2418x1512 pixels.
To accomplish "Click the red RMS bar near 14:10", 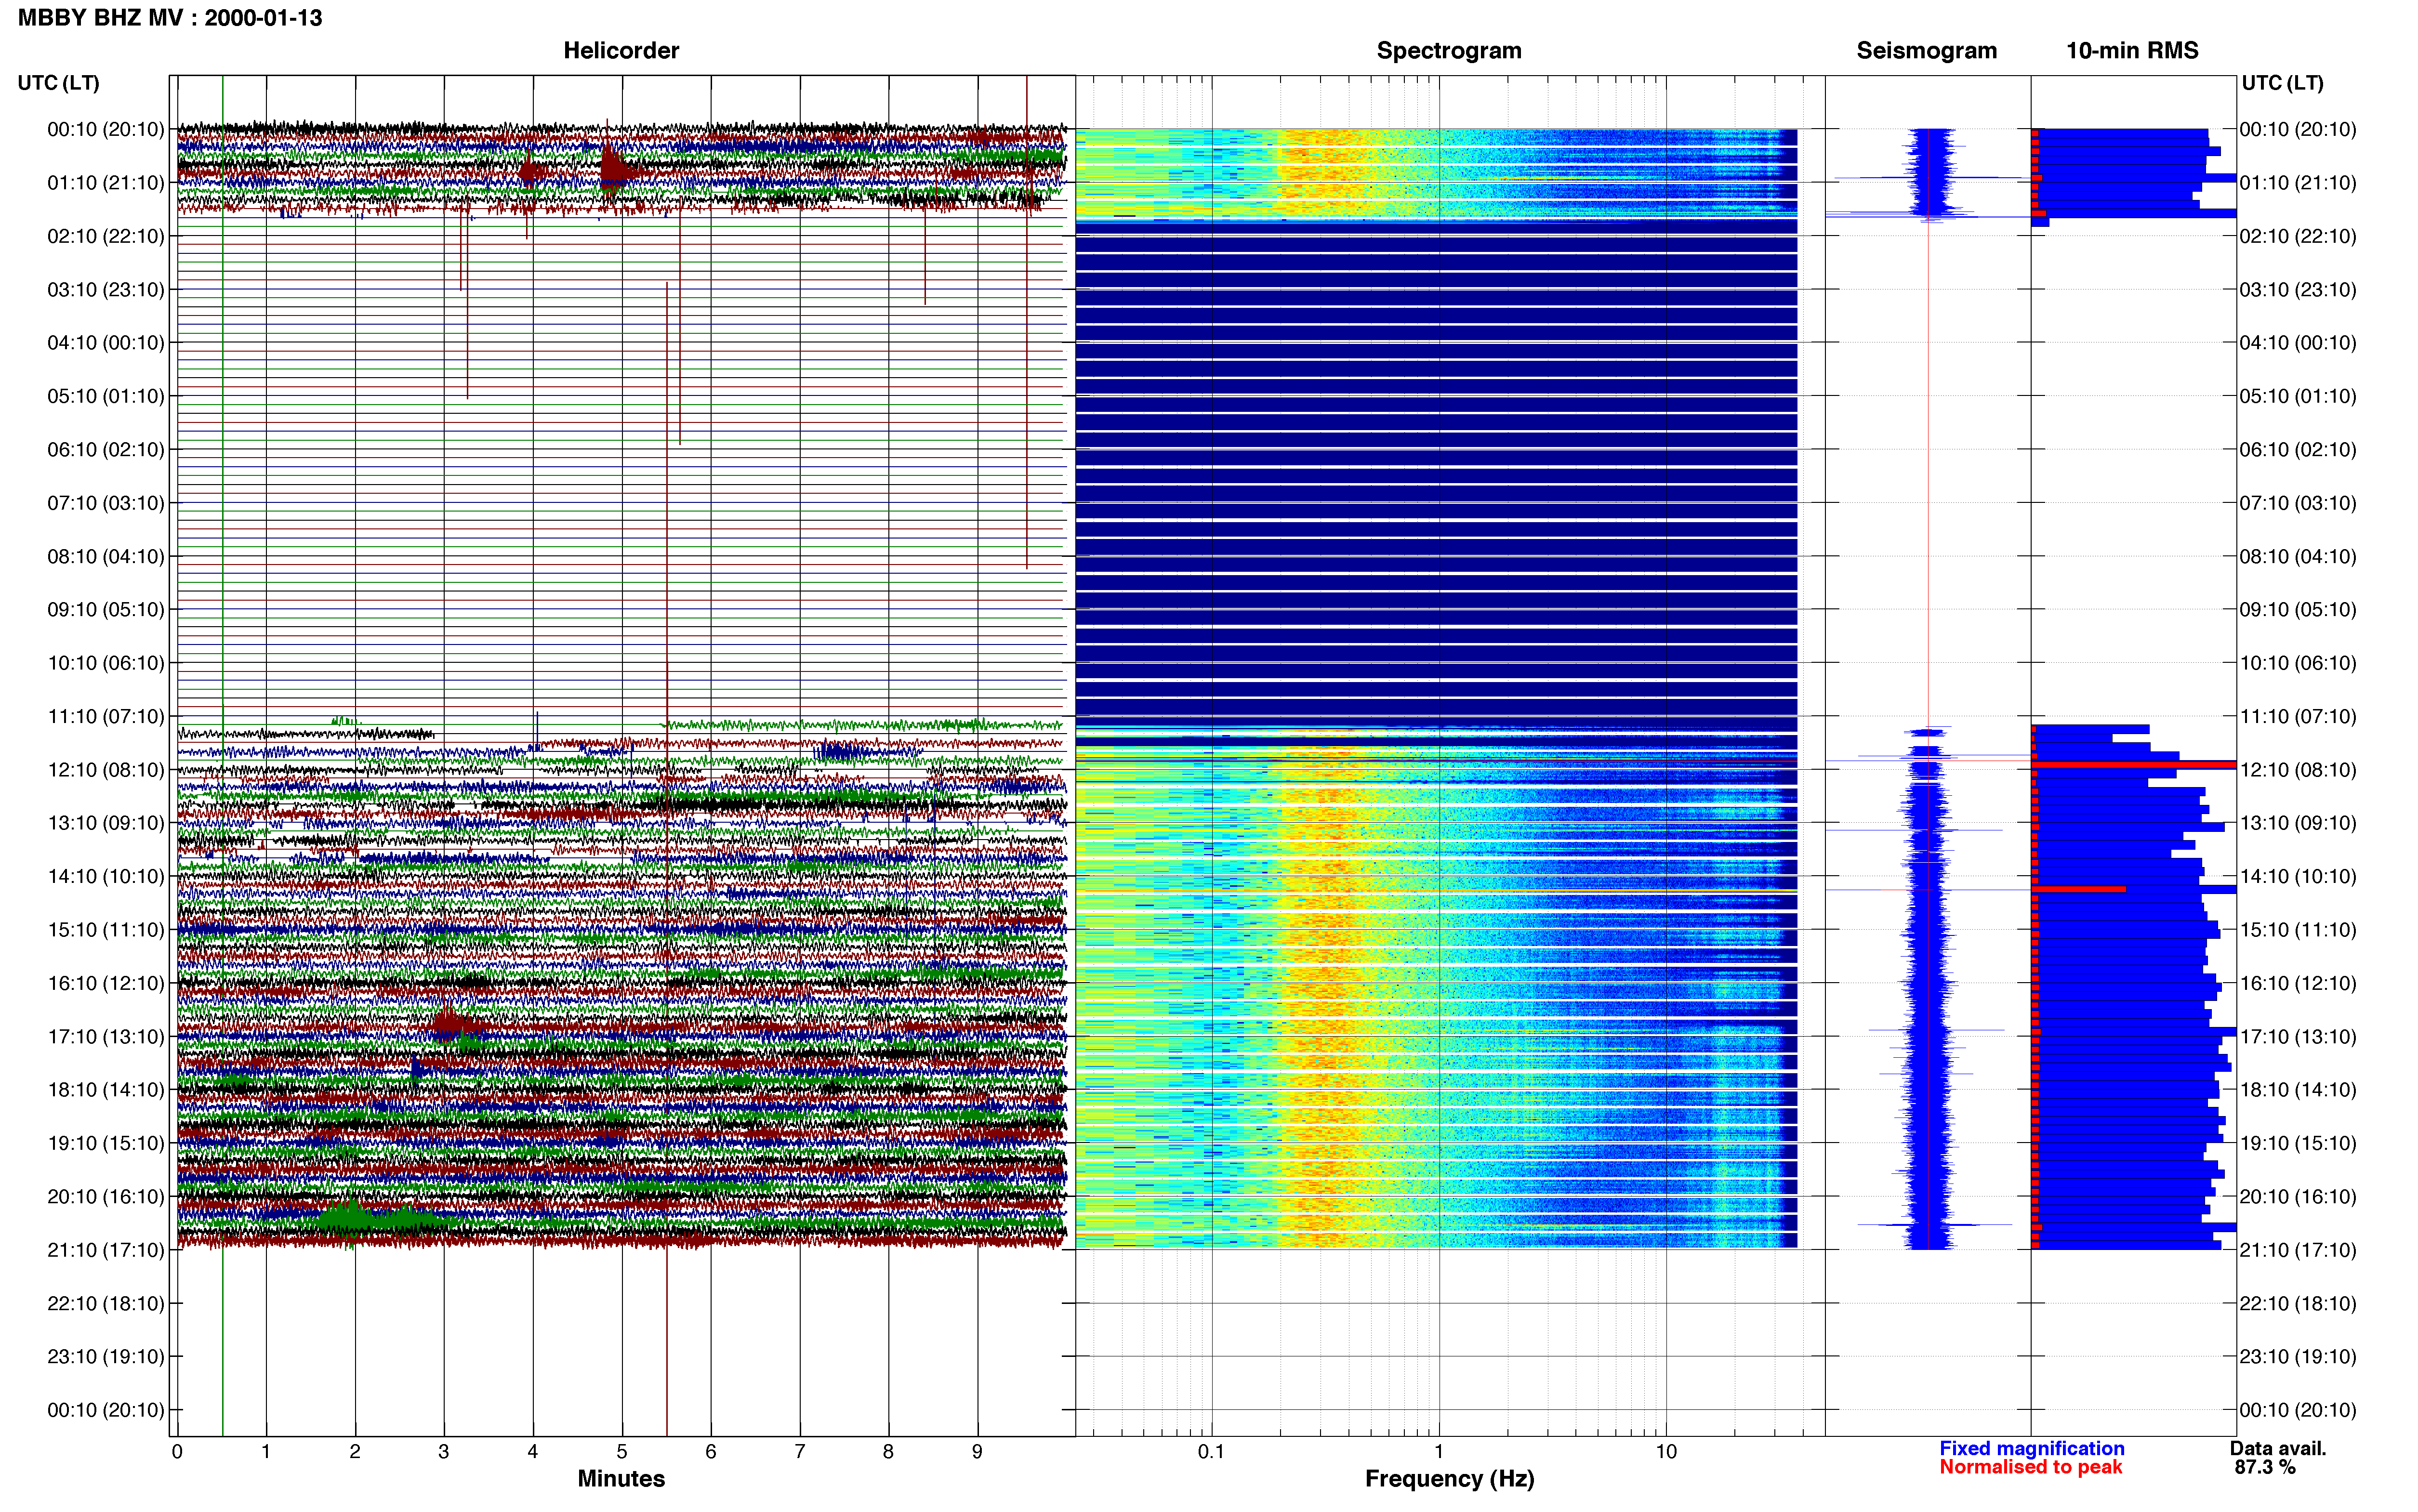I will 2079,889.
